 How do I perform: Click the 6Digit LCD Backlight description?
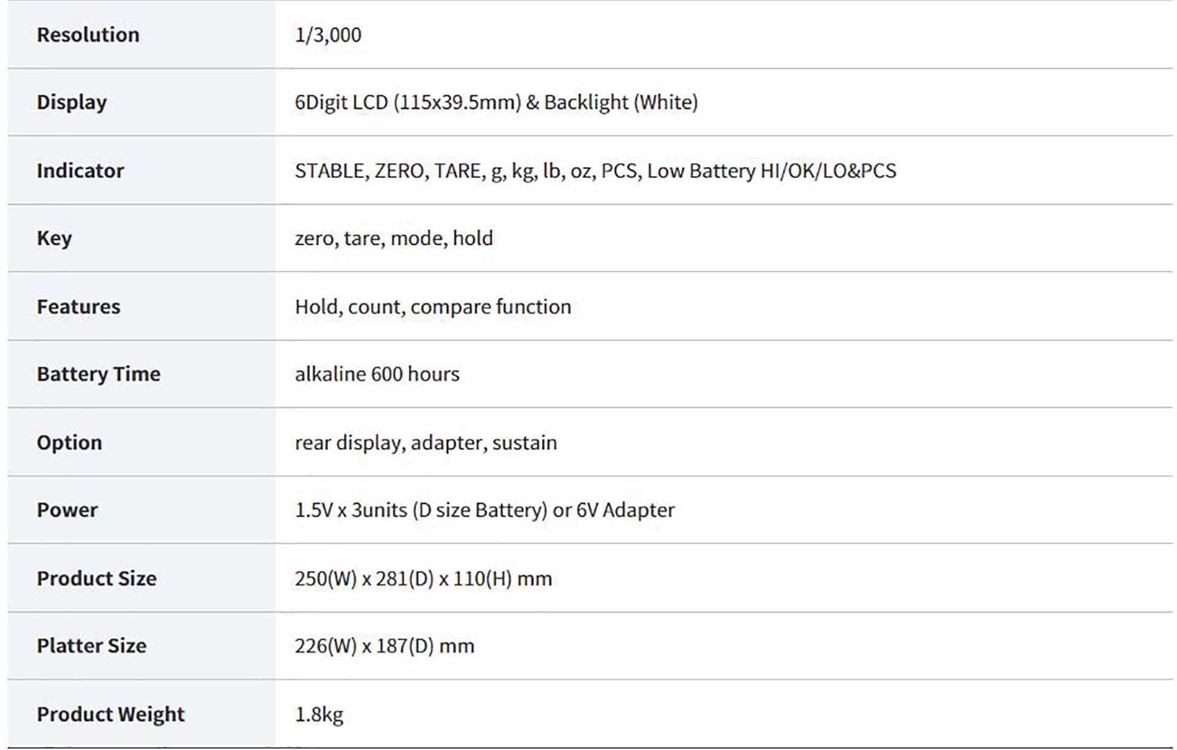(496, 102)
